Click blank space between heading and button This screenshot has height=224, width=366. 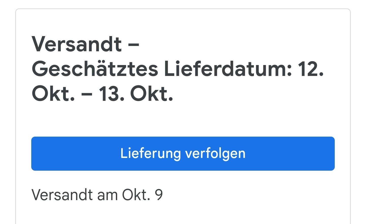click(x=183, y=119)
